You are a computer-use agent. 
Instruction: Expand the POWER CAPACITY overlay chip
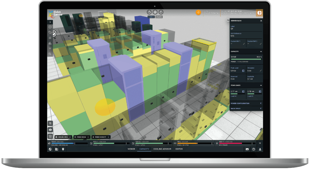click(101, 137)
